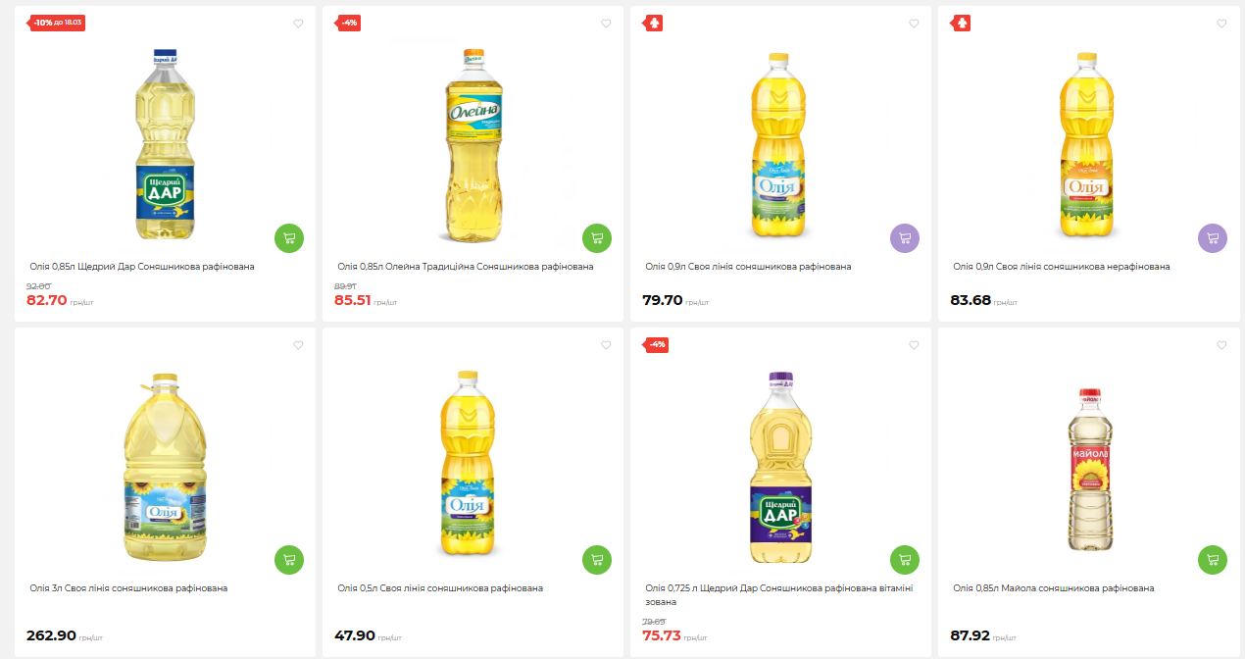Favorite the Щедрий Дар 0,85л oil

[x=299, y=24]
